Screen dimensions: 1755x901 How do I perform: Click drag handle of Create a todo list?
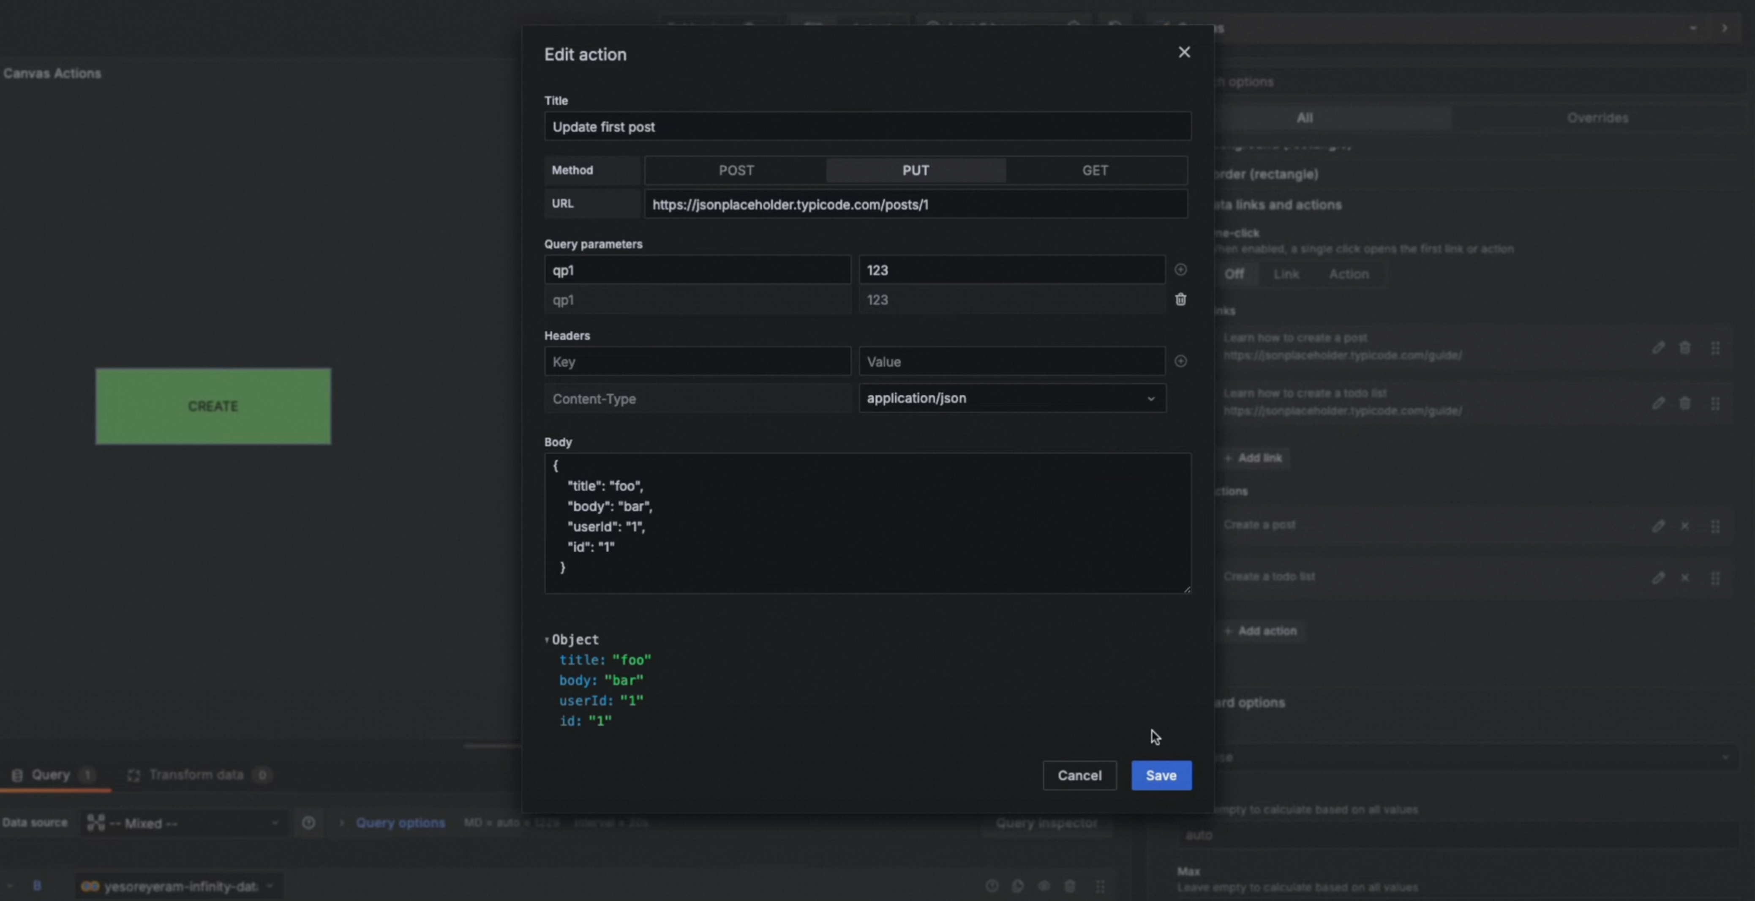[x=1715, y=578]
